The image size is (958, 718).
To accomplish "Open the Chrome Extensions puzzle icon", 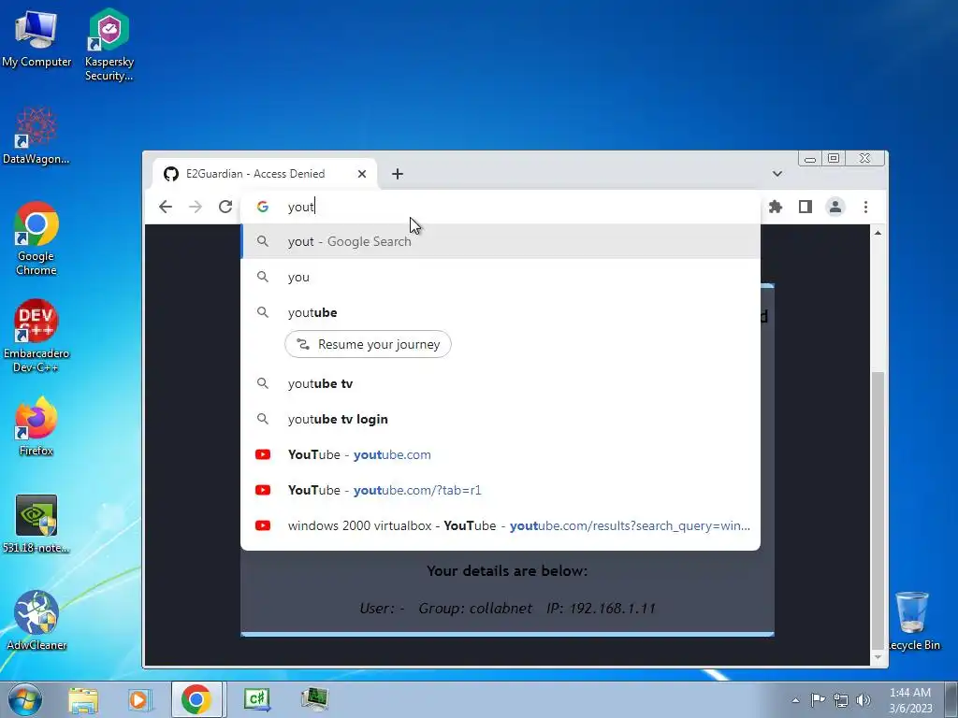I will click(x=776, y=207).
